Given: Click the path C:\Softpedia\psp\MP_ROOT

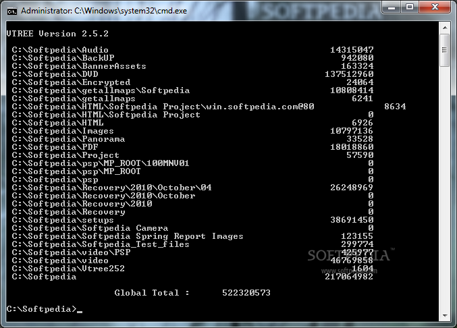Looking at the screenshot, I should point(76,171).
